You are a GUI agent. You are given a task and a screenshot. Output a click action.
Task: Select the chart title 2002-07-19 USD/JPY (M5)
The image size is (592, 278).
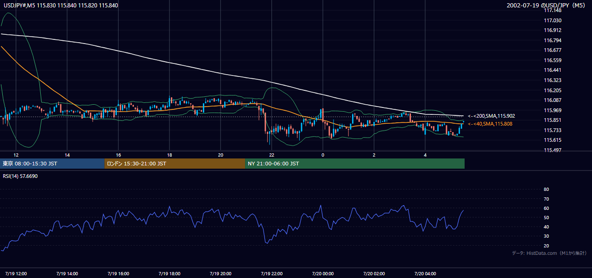coord(546,5)
